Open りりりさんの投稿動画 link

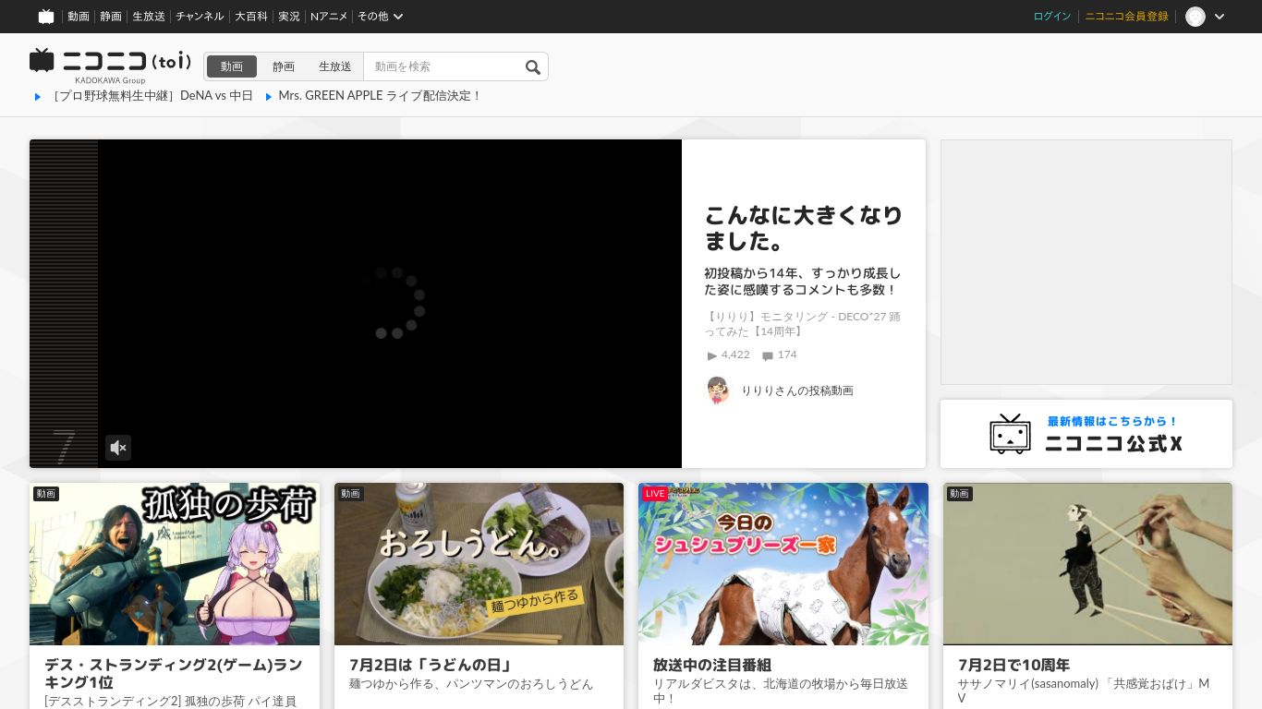pos(797,391)
